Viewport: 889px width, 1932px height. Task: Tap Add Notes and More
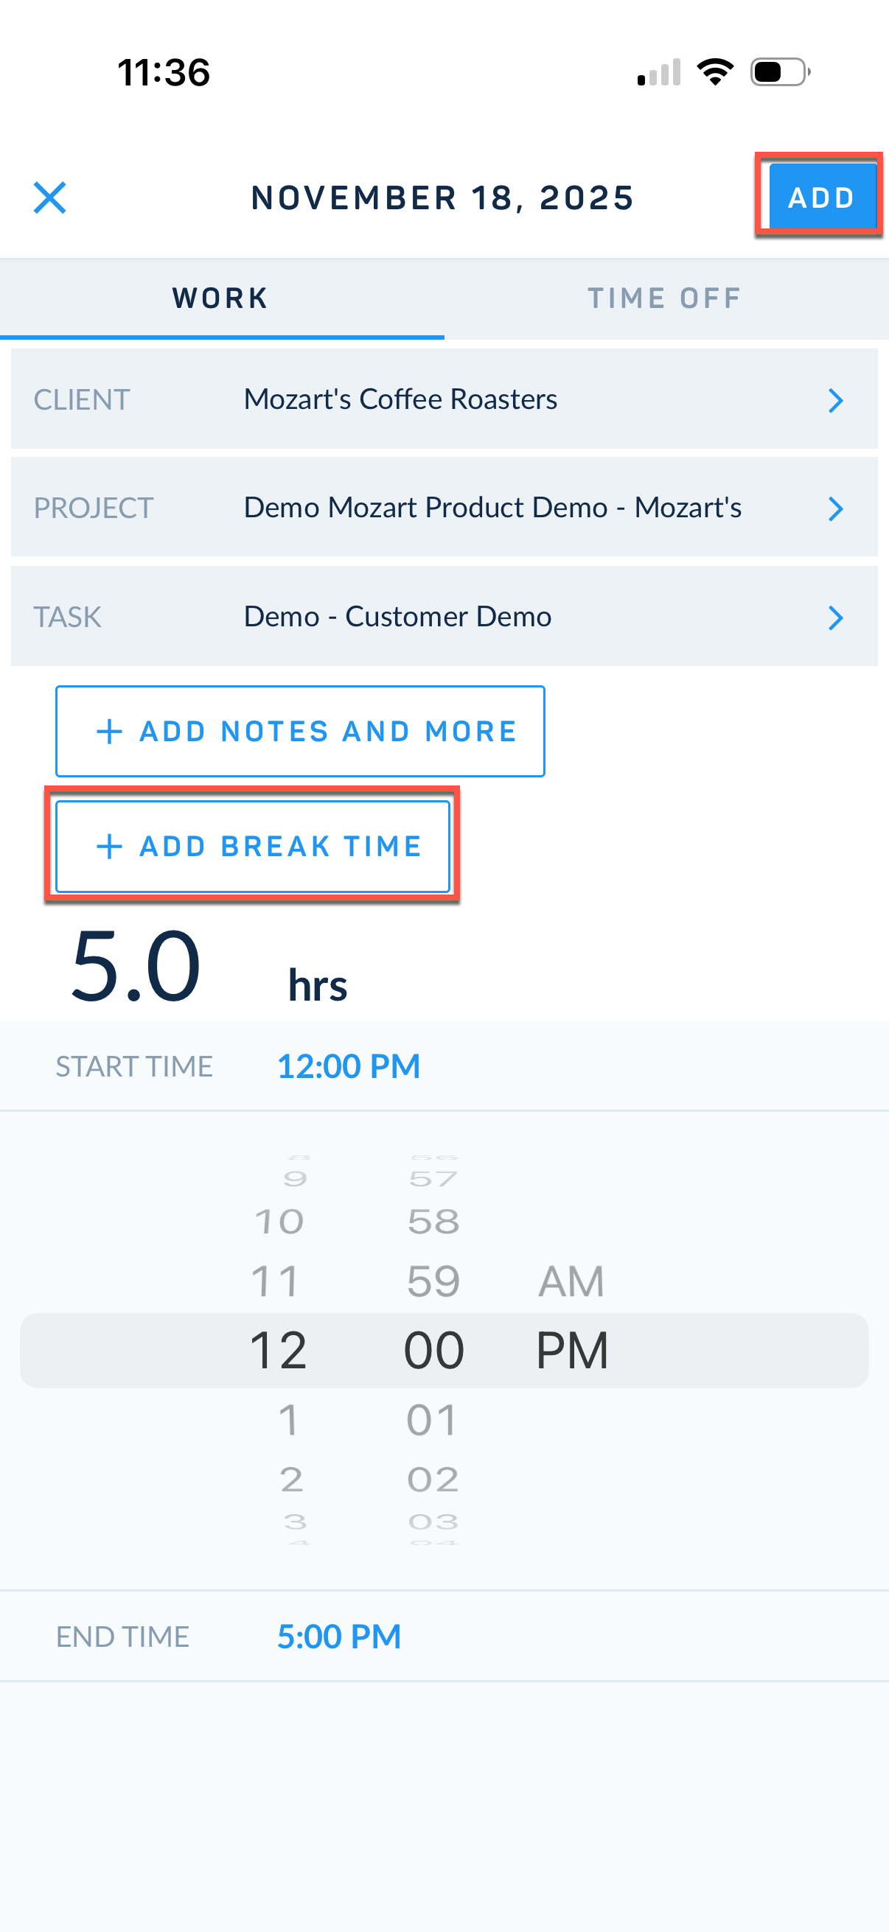[x=300, y=730]
